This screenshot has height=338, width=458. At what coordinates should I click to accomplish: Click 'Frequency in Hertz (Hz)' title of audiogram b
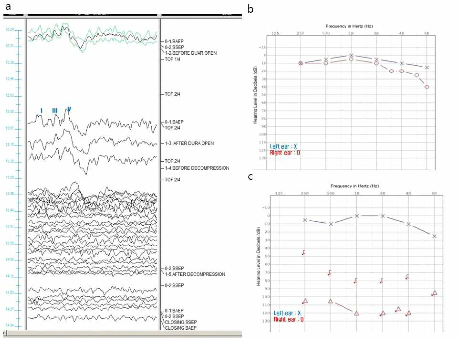coord(349,26)
